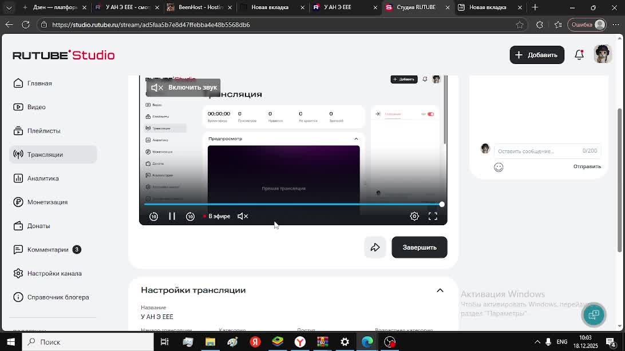
Task: Click the page vertical scrollbar
Action: pyautogui.click(x=619, y=180)
